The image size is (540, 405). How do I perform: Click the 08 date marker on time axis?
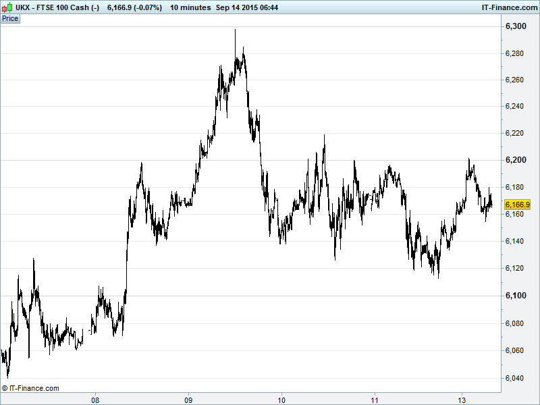coord(96,399)
